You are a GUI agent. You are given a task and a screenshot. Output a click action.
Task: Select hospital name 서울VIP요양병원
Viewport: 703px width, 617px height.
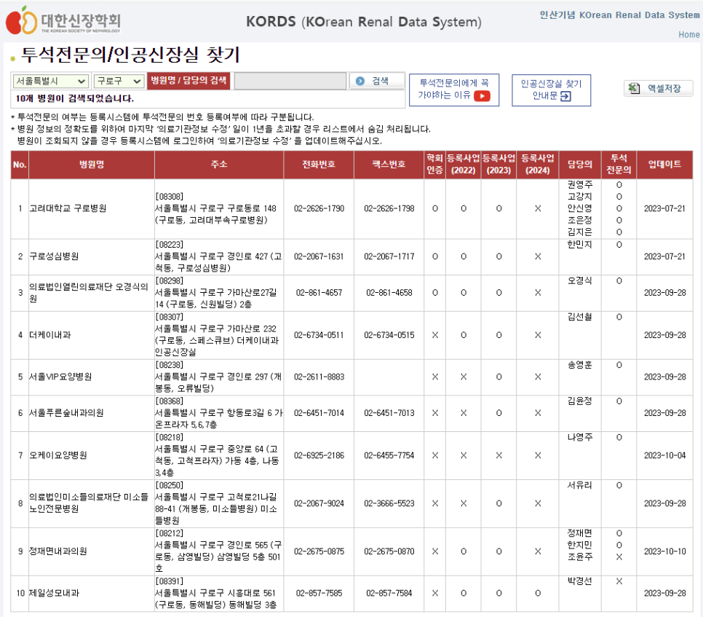click(60, 377)
